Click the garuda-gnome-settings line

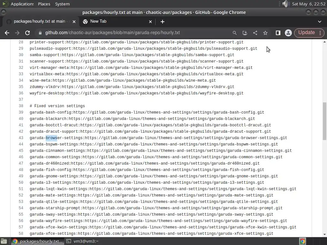point(154,176)
